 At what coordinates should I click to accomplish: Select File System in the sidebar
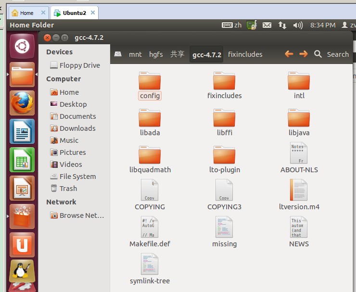click(x=77, y=177)
